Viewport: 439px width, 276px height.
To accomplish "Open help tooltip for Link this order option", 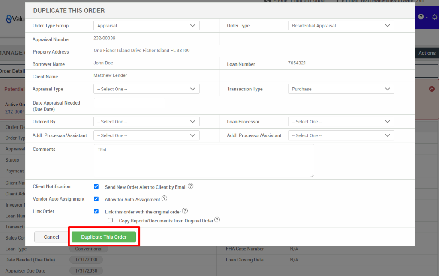I will 185,211.
